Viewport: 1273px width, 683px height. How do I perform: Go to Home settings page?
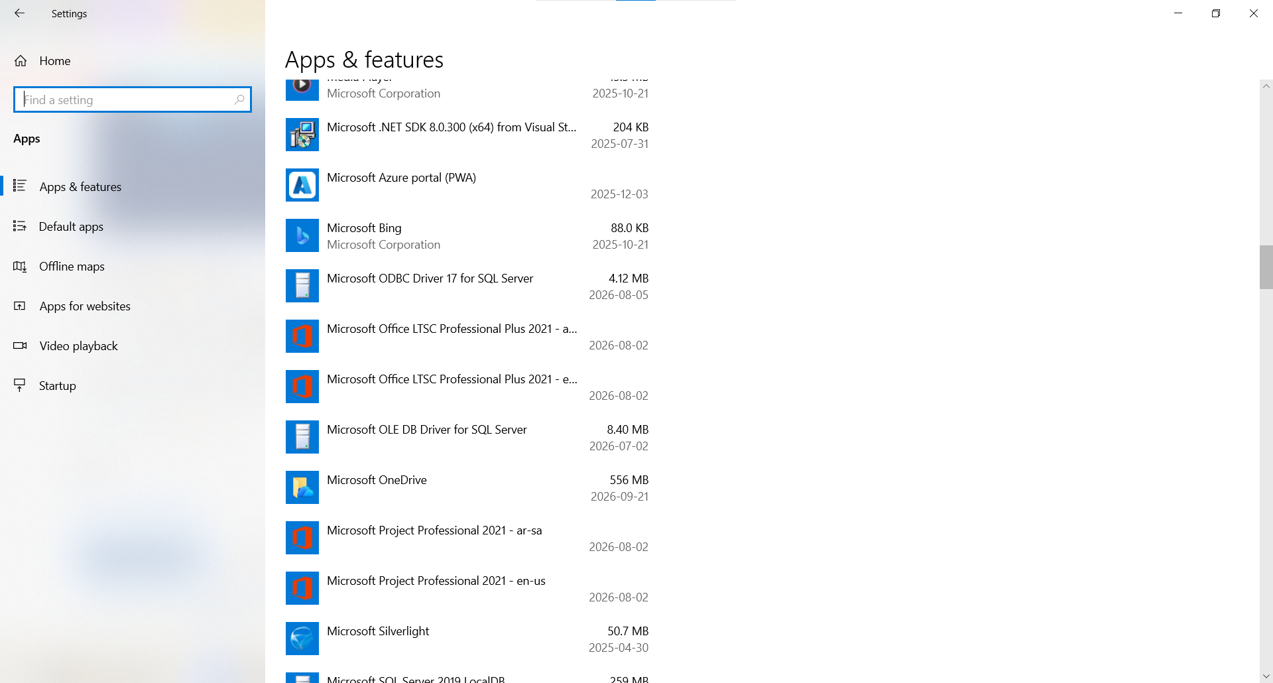[133, 61]
